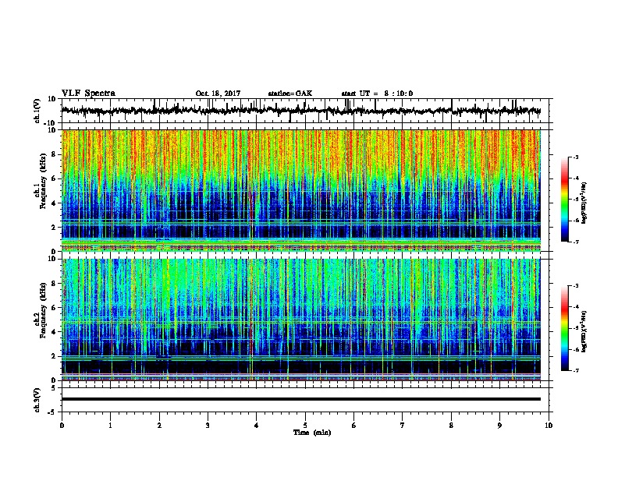Click the time axis tick label "1"
618x477 pixels.
pyautogui.click(x=110, y=426)
